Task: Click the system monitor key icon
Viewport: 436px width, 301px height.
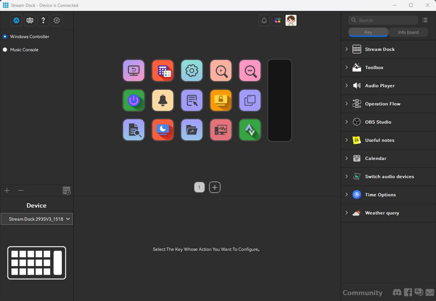Action: [x=221, y=130]
